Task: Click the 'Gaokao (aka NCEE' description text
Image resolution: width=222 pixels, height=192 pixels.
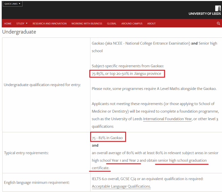Action: pyautogui.click(x=154, y=47)
